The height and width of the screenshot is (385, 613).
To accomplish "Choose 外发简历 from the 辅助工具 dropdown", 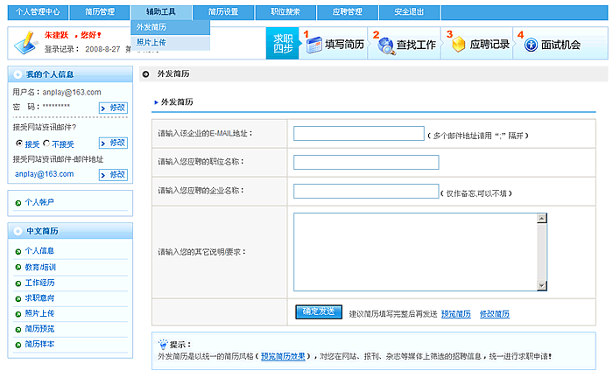I will point(151,27).
